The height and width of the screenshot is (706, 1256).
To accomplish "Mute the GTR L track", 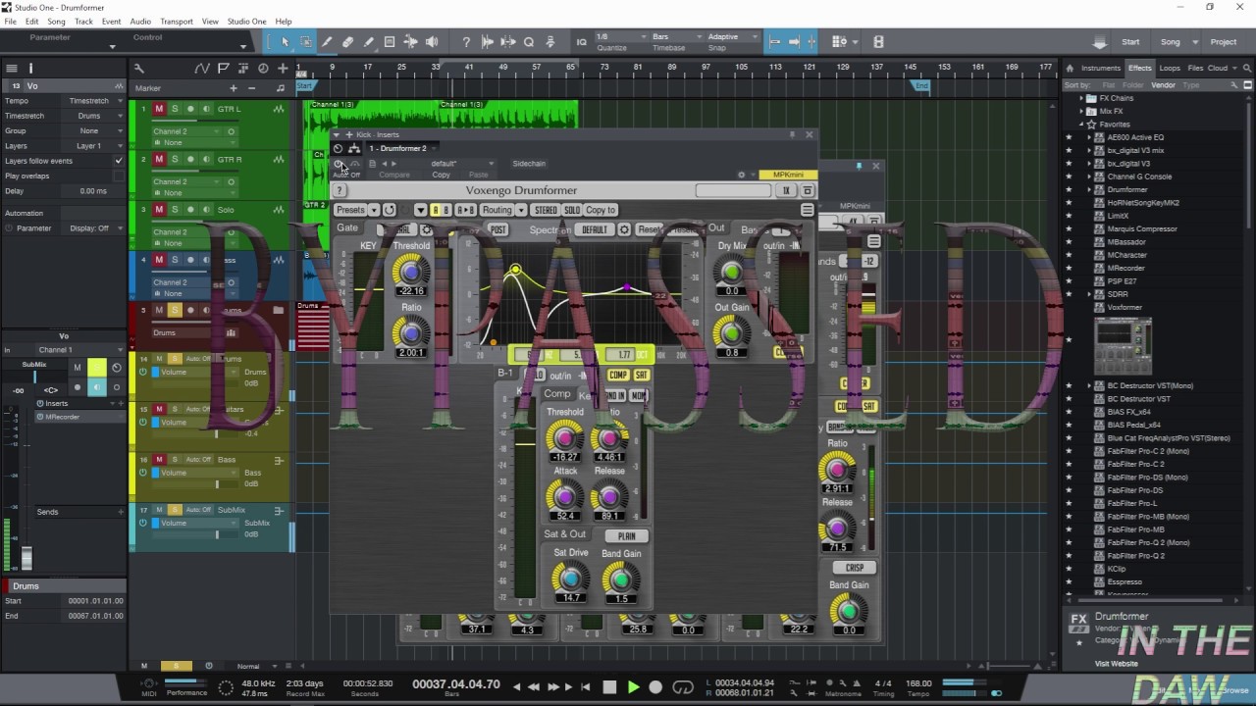I will [159, 109].
